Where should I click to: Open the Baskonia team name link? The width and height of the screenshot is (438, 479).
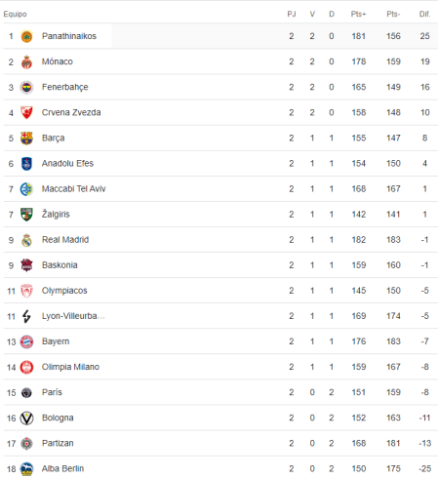point(60,265)
